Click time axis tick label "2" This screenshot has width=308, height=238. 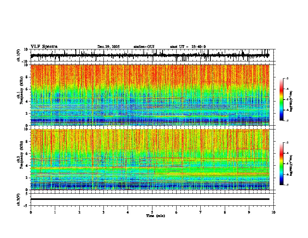point(79,212)
